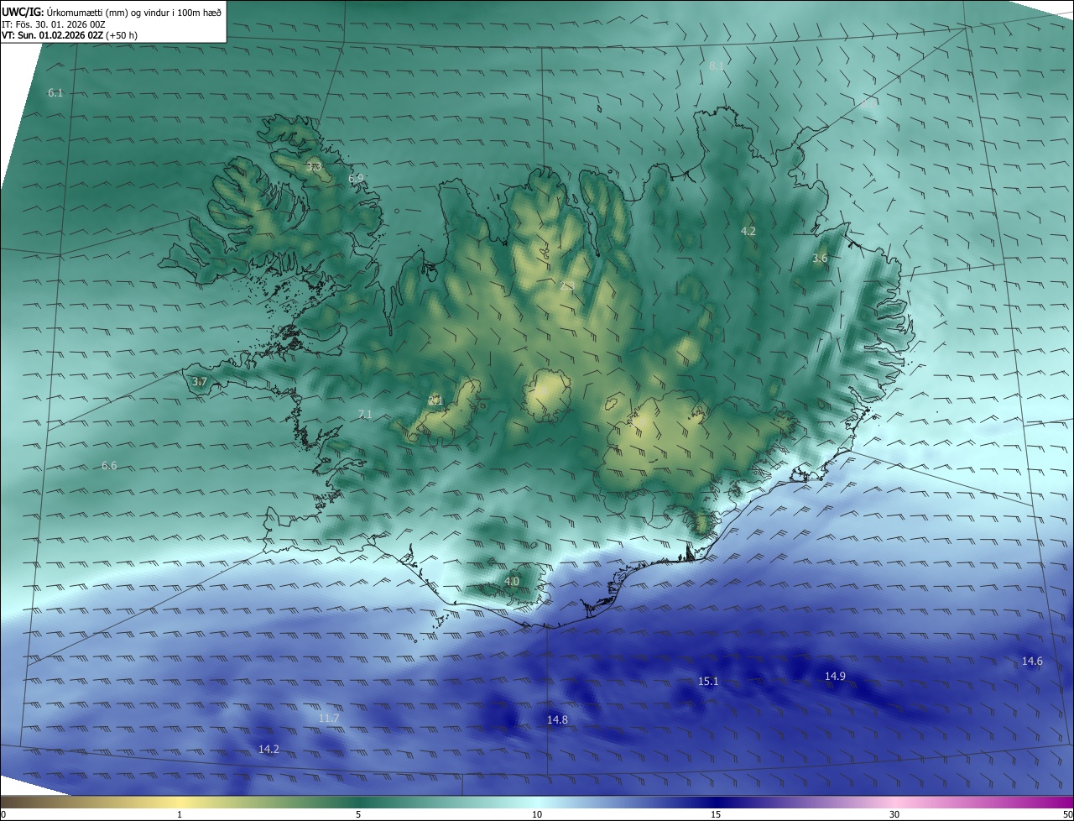Click the 14.2 value label over the sea
The width and height of the screenshot is (1074, 821).
coord(268,749)
